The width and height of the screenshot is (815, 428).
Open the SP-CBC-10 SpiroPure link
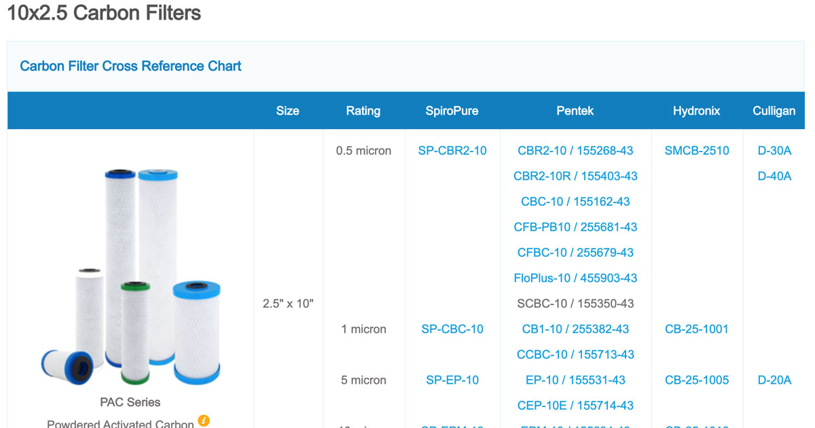tap(452, 329)
